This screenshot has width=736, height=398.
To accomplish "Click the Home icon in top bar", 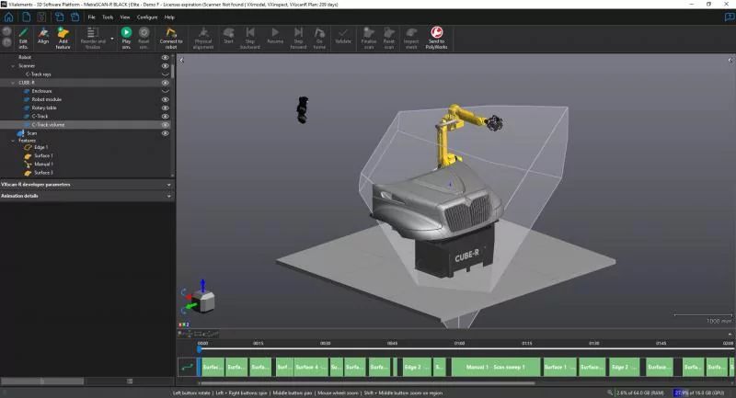I will pos(9,17).
